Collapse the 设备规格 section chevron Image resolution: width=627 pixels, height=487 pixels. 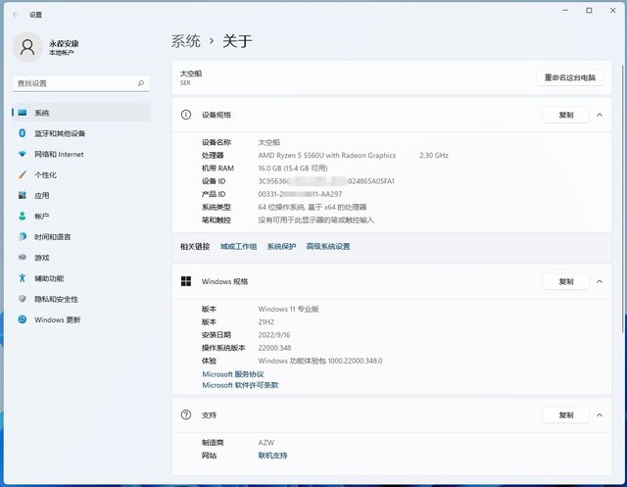pos(600,115)
